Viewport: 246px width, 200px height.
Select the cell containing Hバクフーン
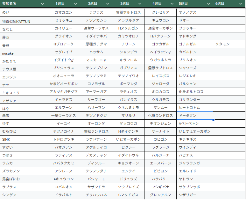click(x=160, y=36)
